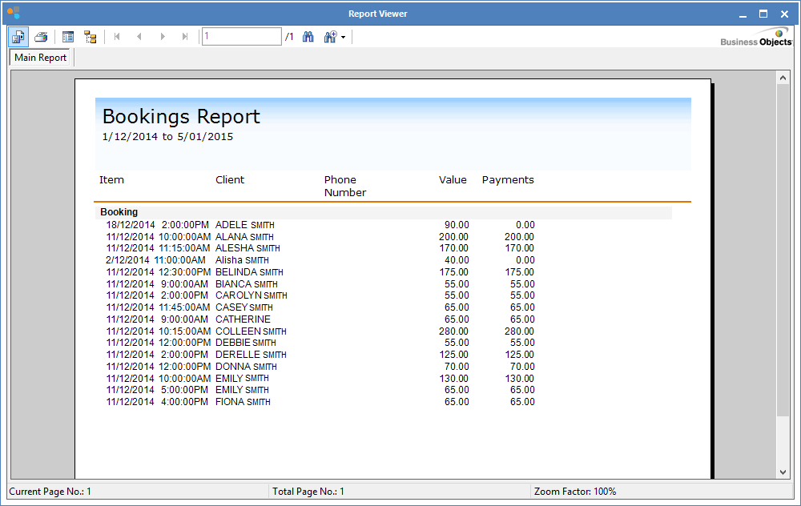Viewport: 801px width, 506px height.
Task: Click the page number input field
Action: [x=241, y=37]
